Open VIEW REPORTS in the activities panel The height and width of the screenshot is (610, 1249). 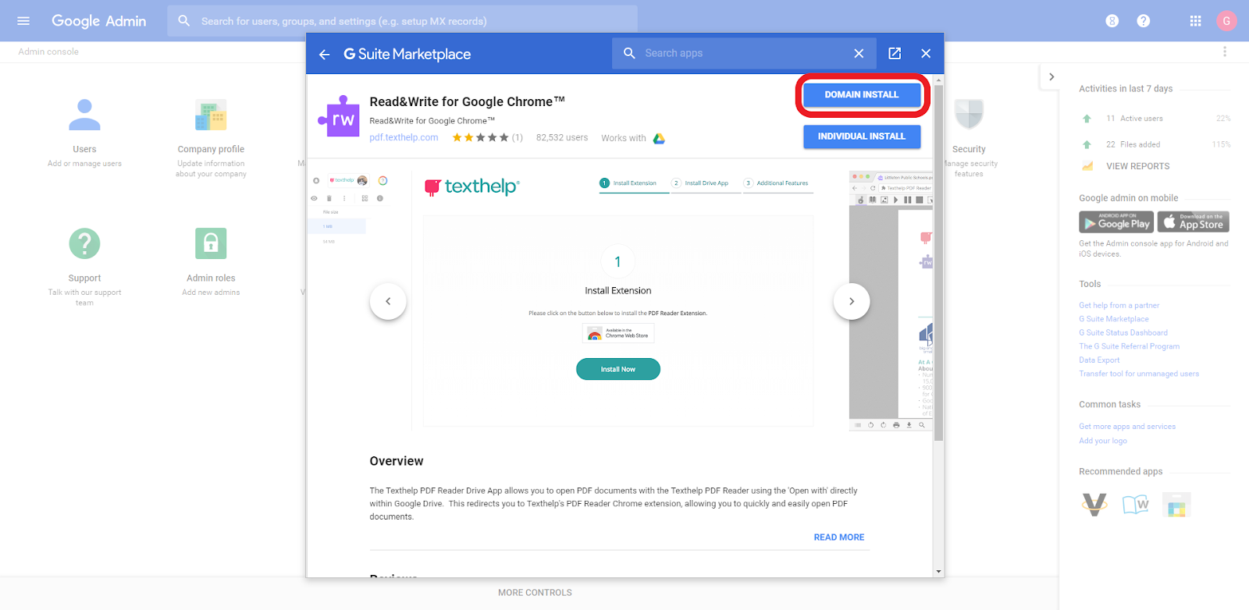point(1137,166)
